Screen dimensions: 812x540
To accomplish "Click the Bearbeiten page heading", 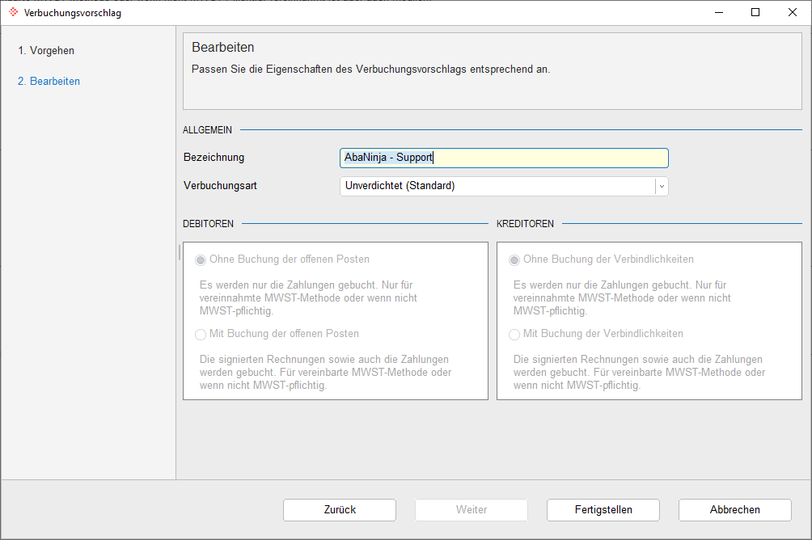I will point(222,48).
